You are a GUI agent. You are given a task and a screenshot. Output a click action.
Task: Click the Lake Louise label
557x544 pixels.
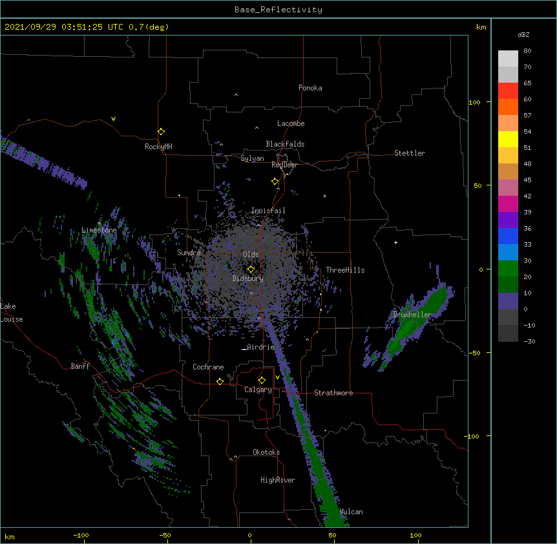pyautogui.click(x=12, y=313)
